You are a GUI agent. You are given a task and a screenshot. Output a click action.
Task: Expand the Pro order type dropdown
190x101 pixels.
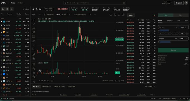point(186,21)
